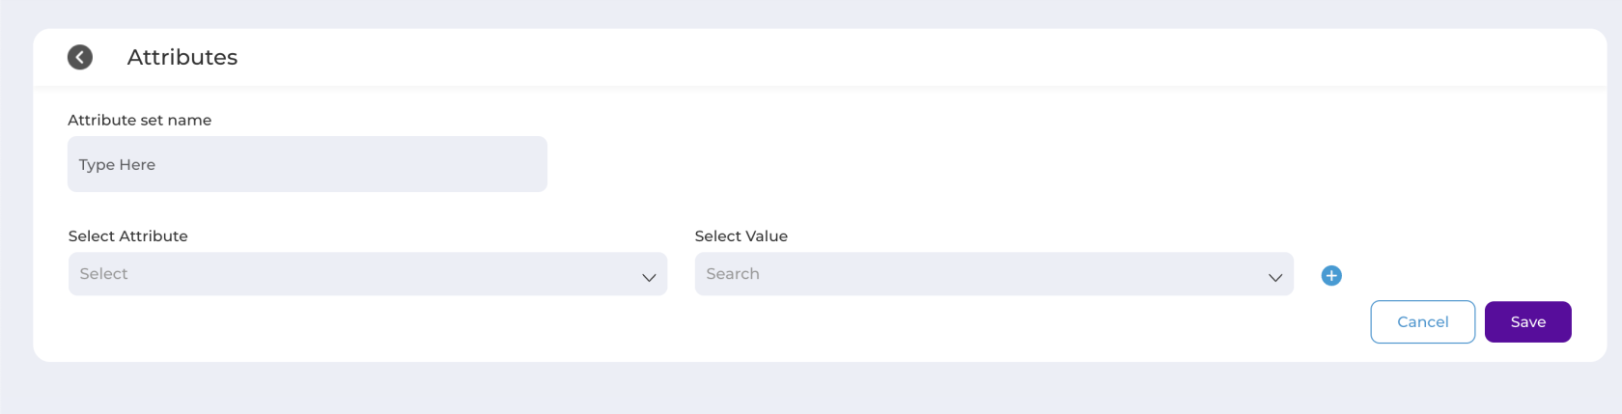The height and width of the screenshot is (414, 1622).
Task: Focus the "Type Here" placeholder text
Action: click(117, 165)
